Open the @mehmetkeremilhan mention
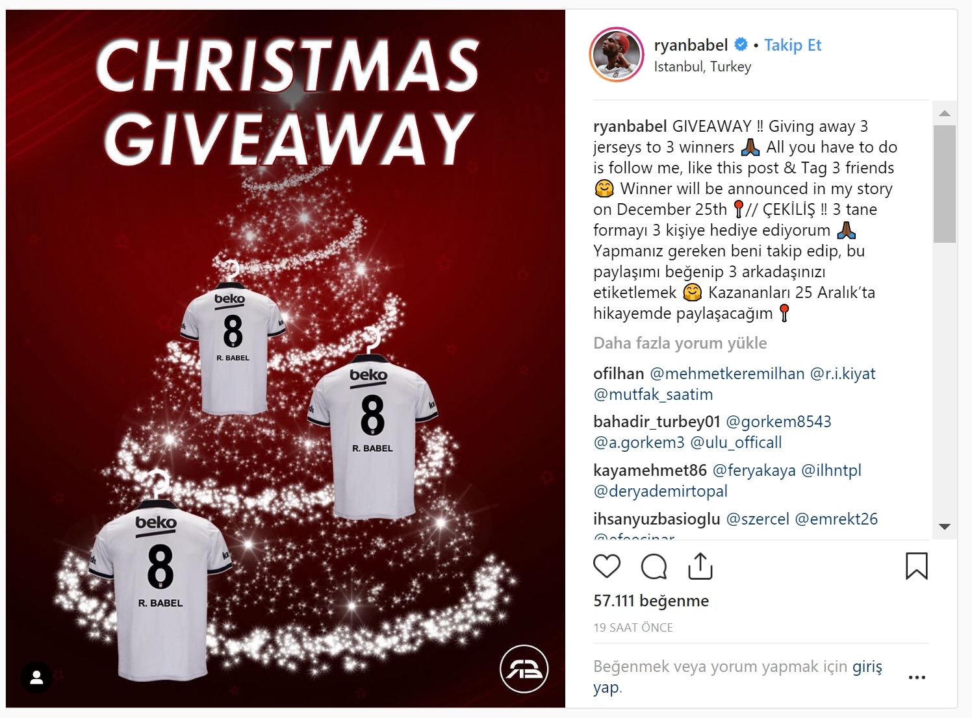Image resolution: width=972 pixels, height=718 pixels. (x=727, y=374)
